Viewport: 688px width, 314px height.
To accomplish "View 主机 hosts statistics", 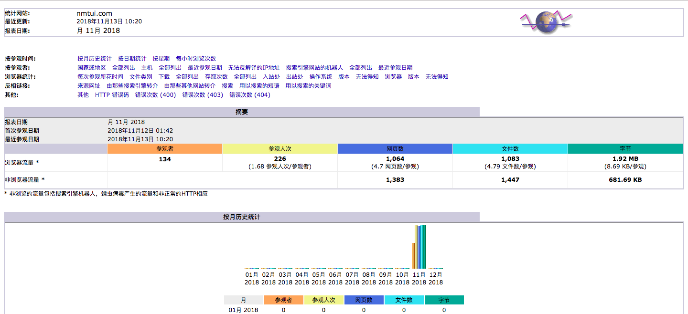I will [147, 67].
